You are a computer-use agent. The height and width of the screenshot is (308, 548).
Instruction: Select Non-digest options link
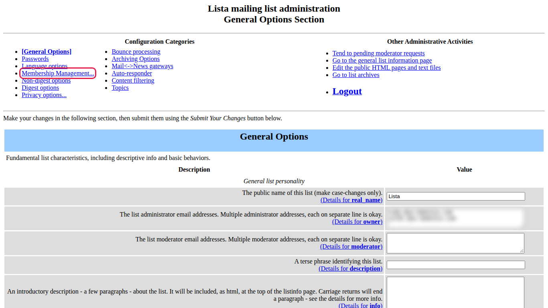[46, 81]
